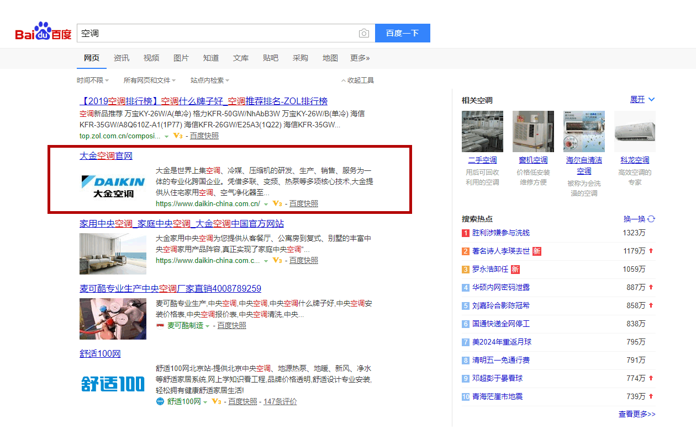This screenshot has height=441, width=696.
Task: Click V3 badge on ZOL result
Action: 178,136
